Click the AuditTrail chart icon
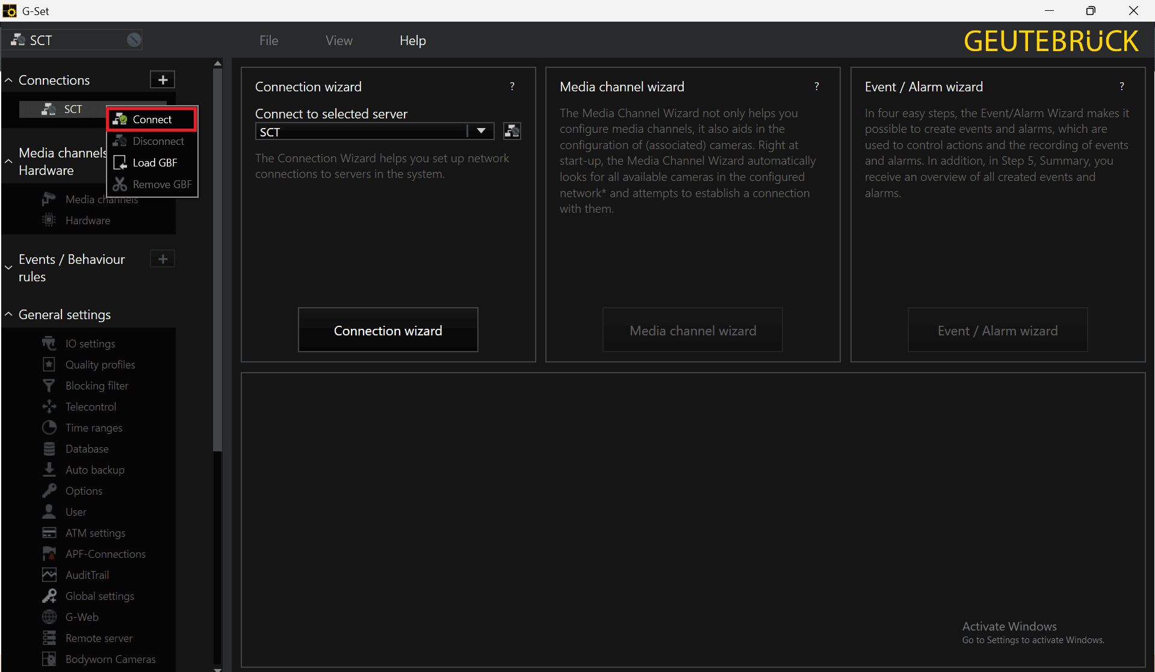 [49, 575]
